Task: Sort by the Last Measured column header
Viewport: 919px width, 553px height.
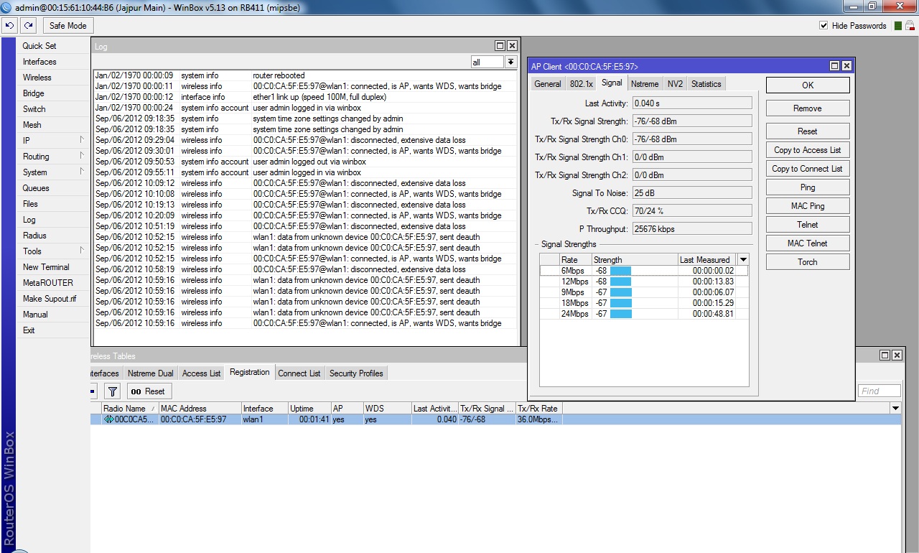Action: coord(706,260)
